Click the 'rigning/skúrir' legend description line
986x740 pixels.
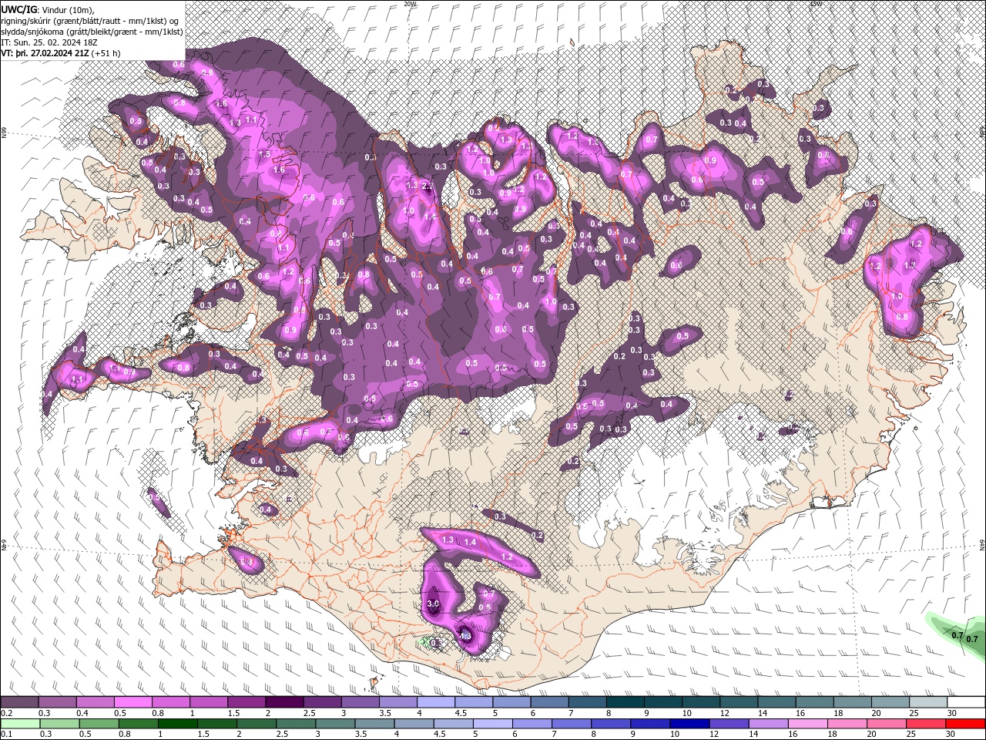[91, 21]
